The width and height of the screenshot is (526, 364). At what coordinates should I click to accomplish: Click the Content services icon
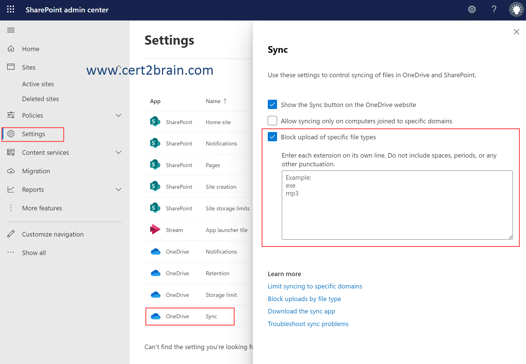[11, 152]
